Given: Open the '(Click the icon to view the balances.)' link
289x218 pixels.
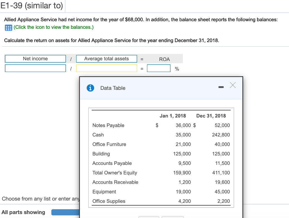Looking at the screenshot, I should (x=54, y=27).
